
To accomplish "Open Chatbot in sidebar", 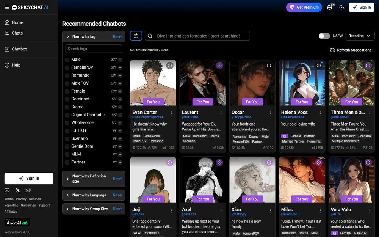I will [x=16, y=49].
